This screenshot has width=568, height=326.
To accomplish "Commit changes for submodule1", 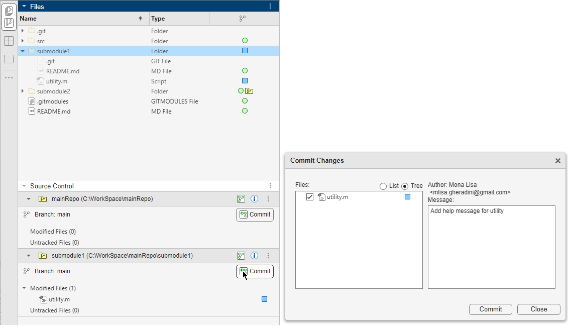I will point(255,271).
